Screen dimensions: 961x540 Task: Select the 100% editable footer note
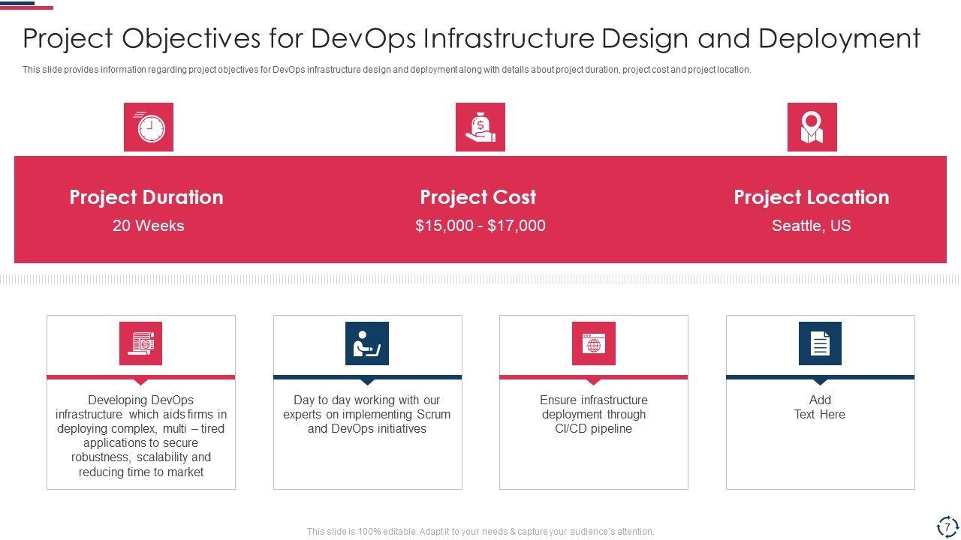(480, 532)
